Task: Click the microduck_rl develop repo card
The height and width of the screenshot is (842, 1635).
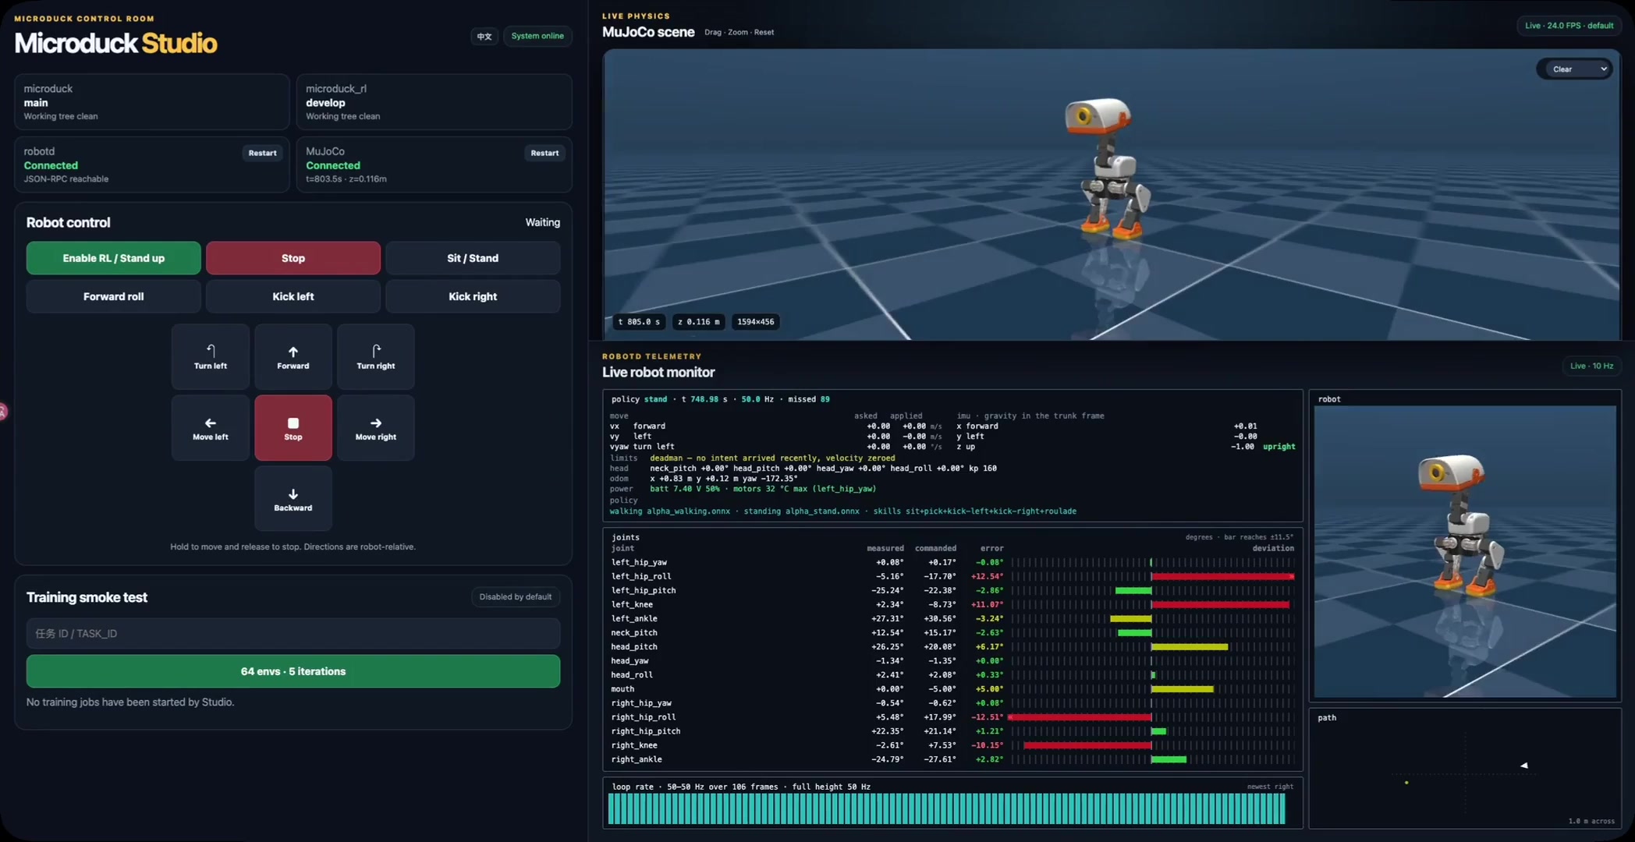Action: pyautogui.click(x=434, y=102)
